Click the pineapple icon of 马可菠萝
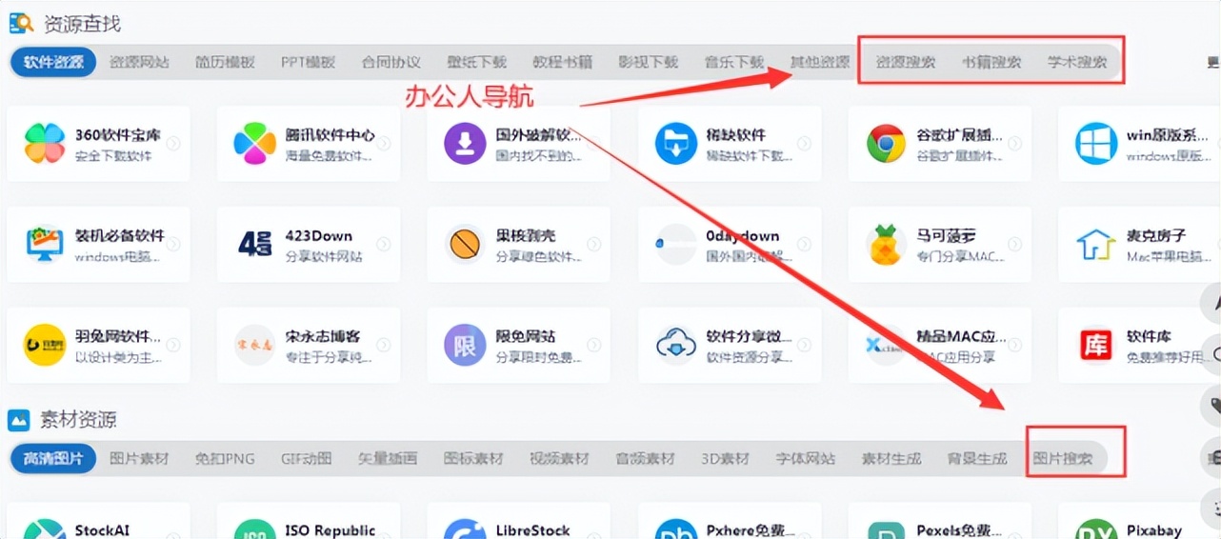The image size is (1221, 539). (886, 245)
